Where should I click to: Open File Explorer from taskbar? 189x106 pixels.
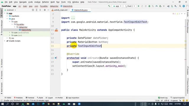(28, 104)
